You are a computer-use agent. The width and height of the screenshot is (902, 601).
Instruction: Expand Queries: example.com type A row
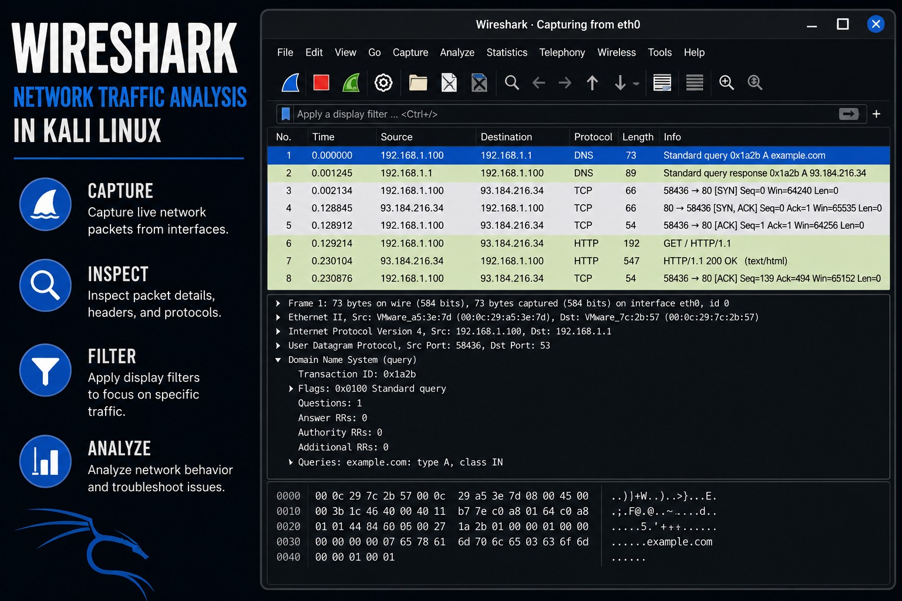tap(291, 462)
